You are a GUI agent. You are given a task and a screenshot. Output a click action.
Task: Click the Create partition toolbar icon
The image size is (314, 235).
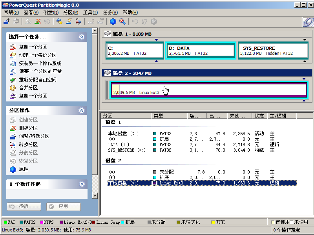[28, 22]
